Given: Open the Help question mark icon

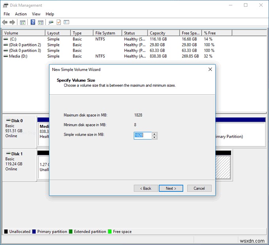Looking at the screenshot, I should [x=33, y=22].
